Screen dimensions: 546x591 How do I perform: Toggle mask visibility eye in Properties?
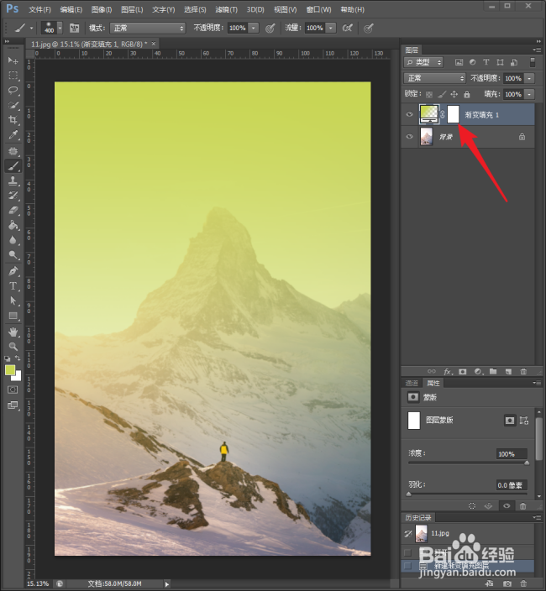pyautogui.click(x=507, y=506)
